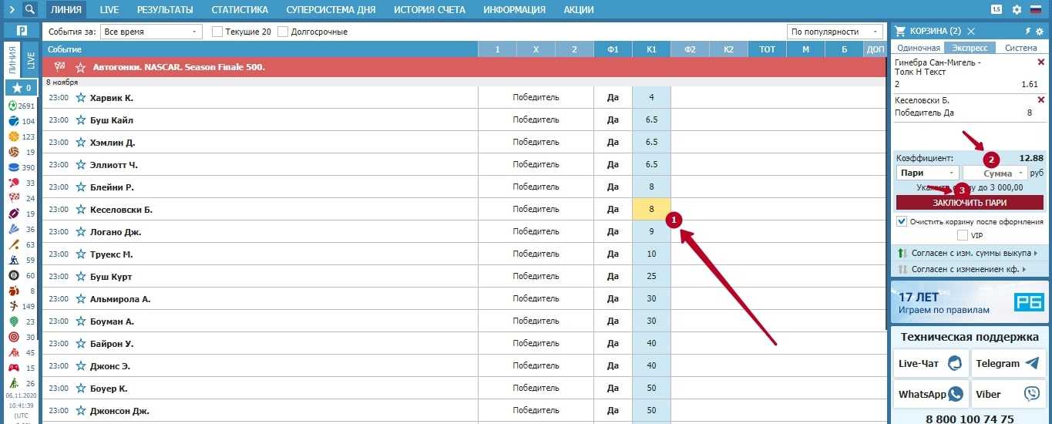Select odds 4 for Харвик К.
1052x424 pixels.
(x=651, y=98)
